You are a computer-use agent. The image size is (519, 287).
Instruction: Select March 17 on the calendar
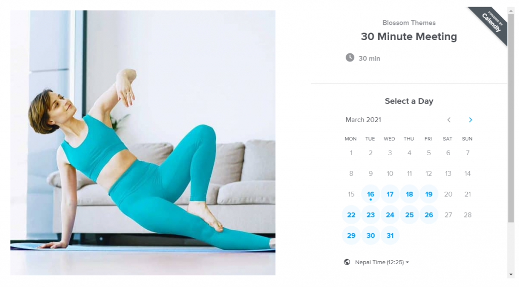click(x=390, y=194)
